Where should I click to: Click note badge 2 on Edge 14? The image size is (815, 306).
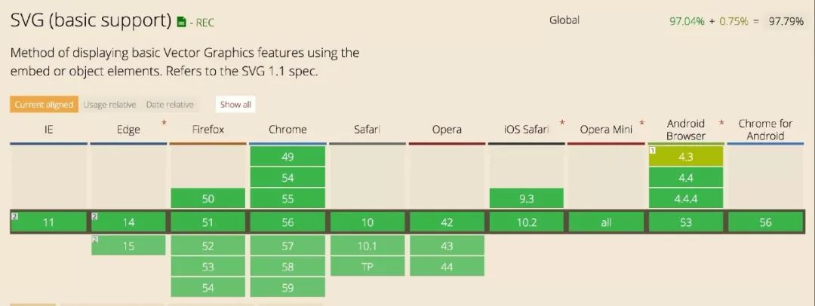click(94, 216)
